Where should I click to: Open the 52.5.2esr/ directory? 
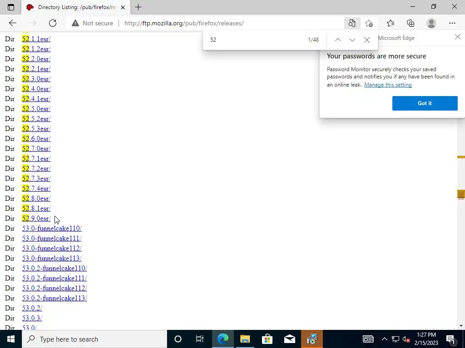point(36,119)
